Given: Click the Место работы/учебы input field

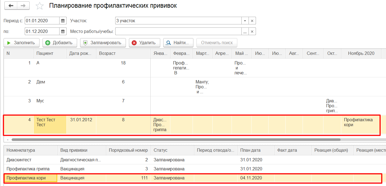Looking at the screenshot, I should [x=178, y=31].
